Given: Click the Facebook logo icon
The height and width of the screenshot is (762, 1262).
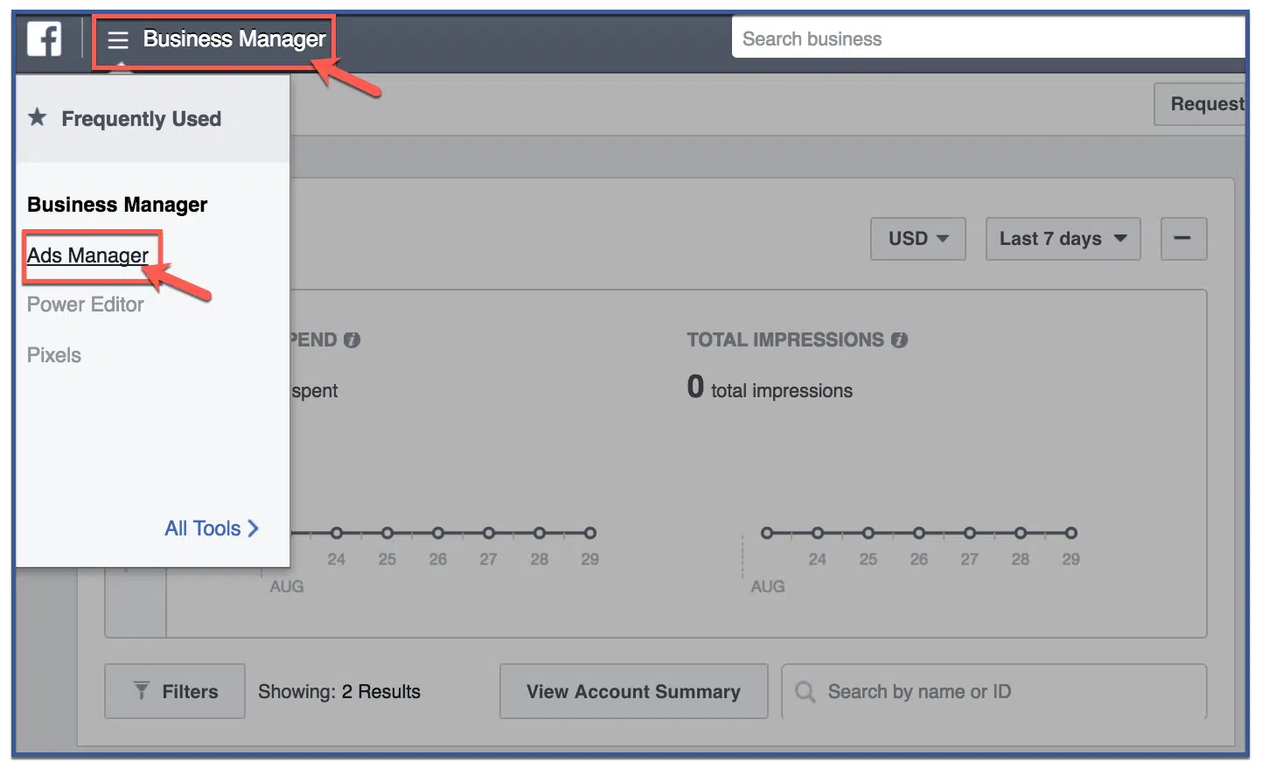Looking at the screenshot, I should pos(44,38).
